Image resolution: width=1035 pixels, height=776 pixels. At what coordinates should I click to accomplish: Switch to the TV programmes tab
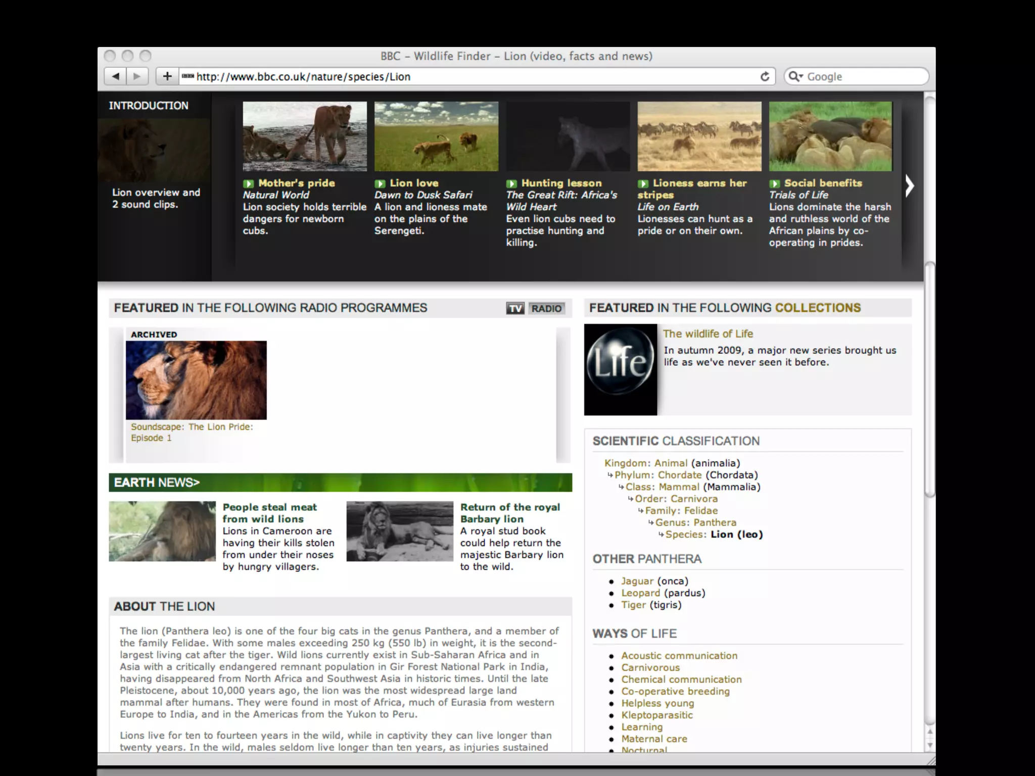(515, 308)
